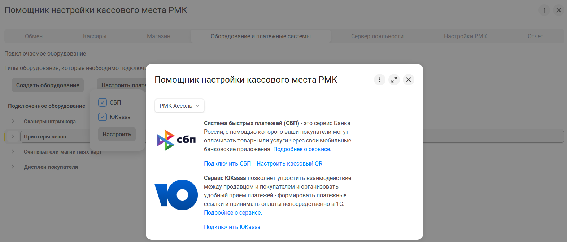Open Настроить кассовый QR link
The height and width of the screenshot is (242, 567).
pyautogui.click(x=289, y=163)
